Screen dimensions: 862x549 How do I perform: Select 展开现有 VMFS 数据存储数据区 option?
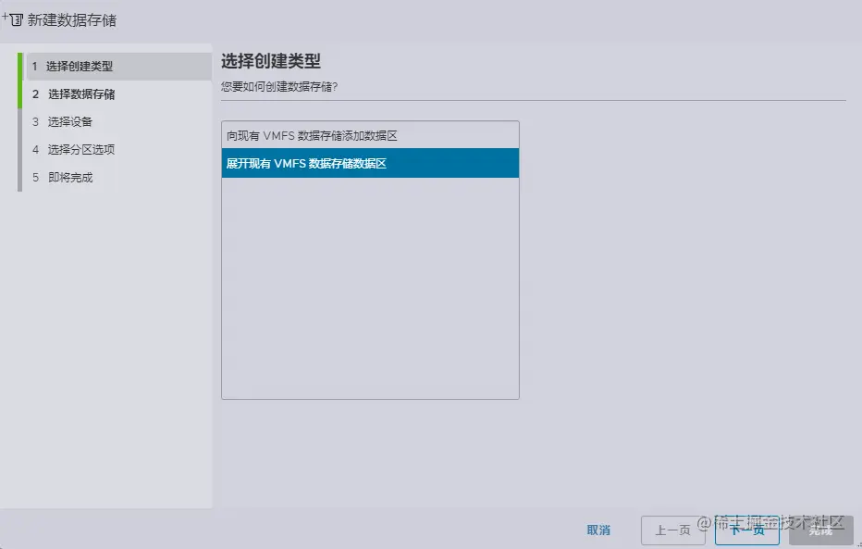pos(370,163)
